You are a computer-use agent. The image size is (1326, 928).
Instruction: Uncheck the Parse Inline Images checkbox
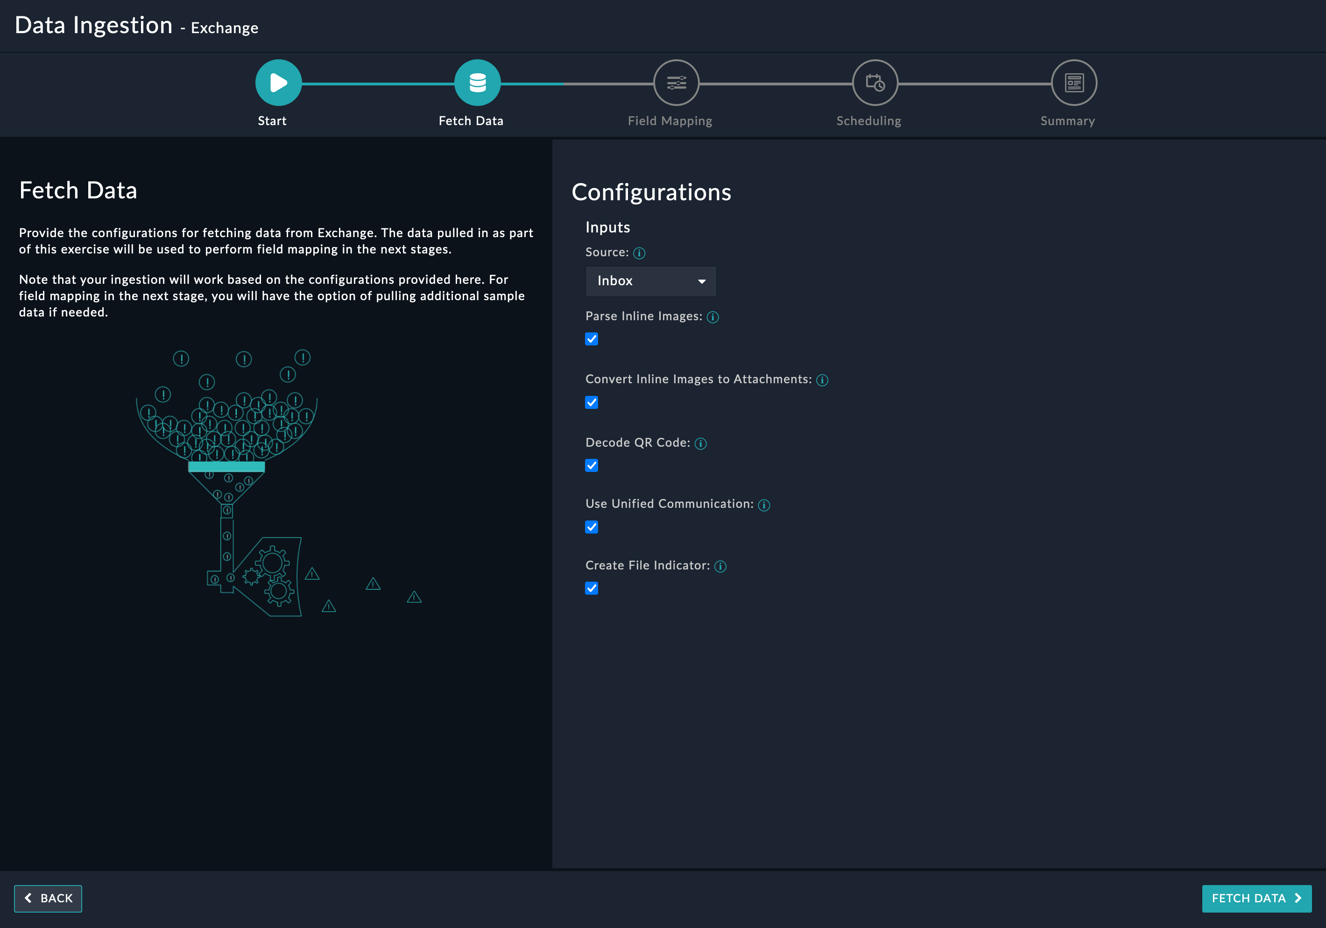(592, 339)
